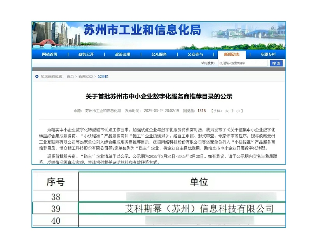Select the cell 艾科斯幂（苏州）信息科技有限公司

182,208
